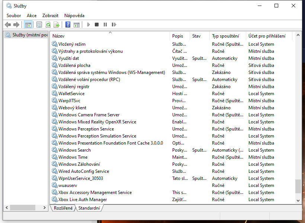
Task: Click gear icon of Windows Search service
Action: click(x=55, y=150)
